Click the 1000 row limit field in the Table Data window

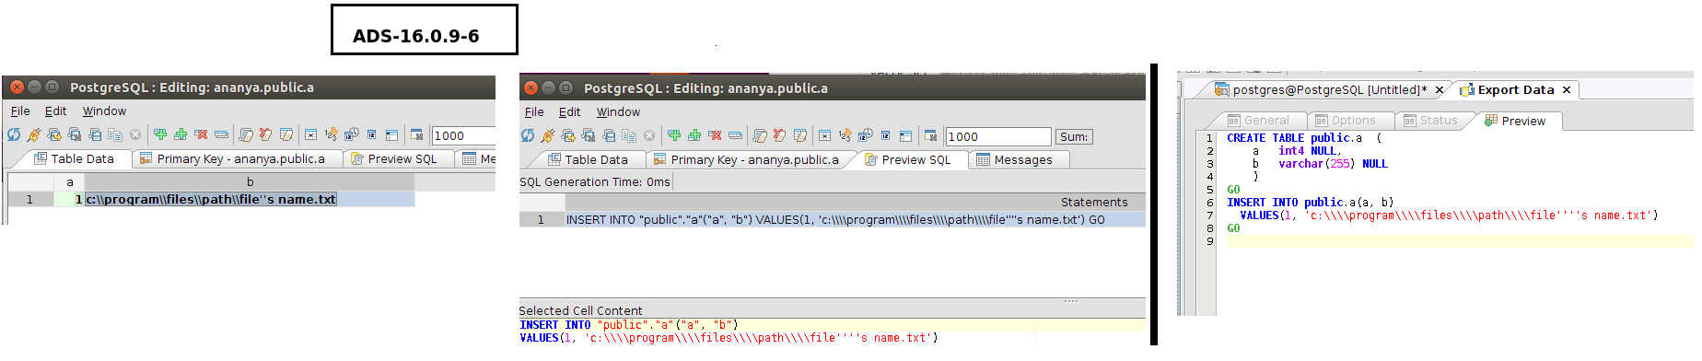click(x=463, y=135)
